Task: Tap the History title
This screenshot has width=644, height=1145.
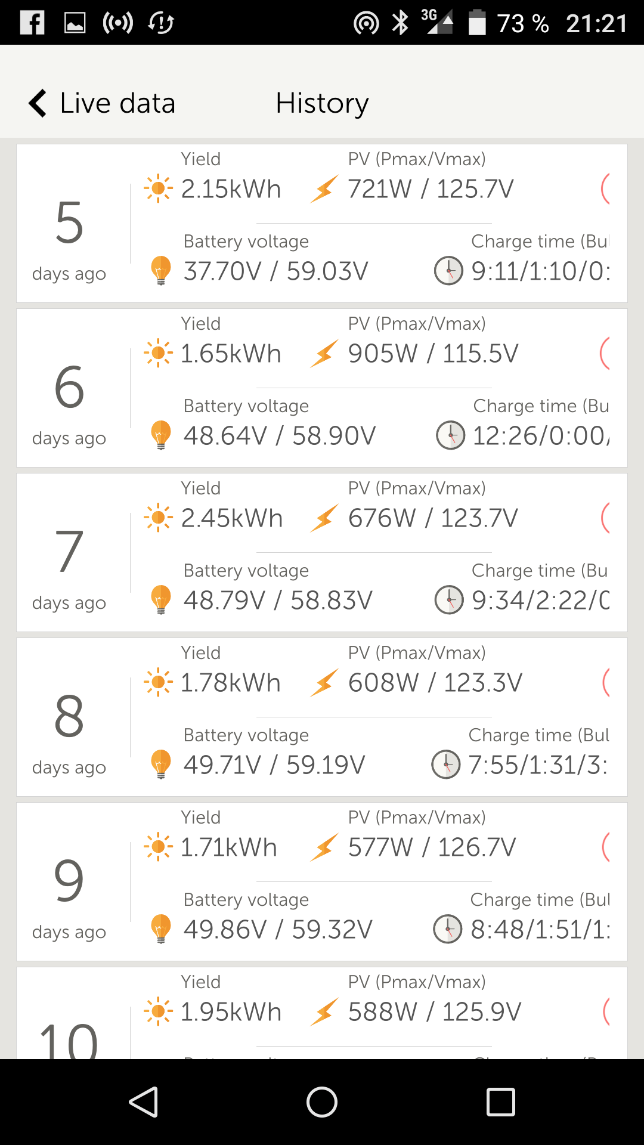Action: (322, 103)
